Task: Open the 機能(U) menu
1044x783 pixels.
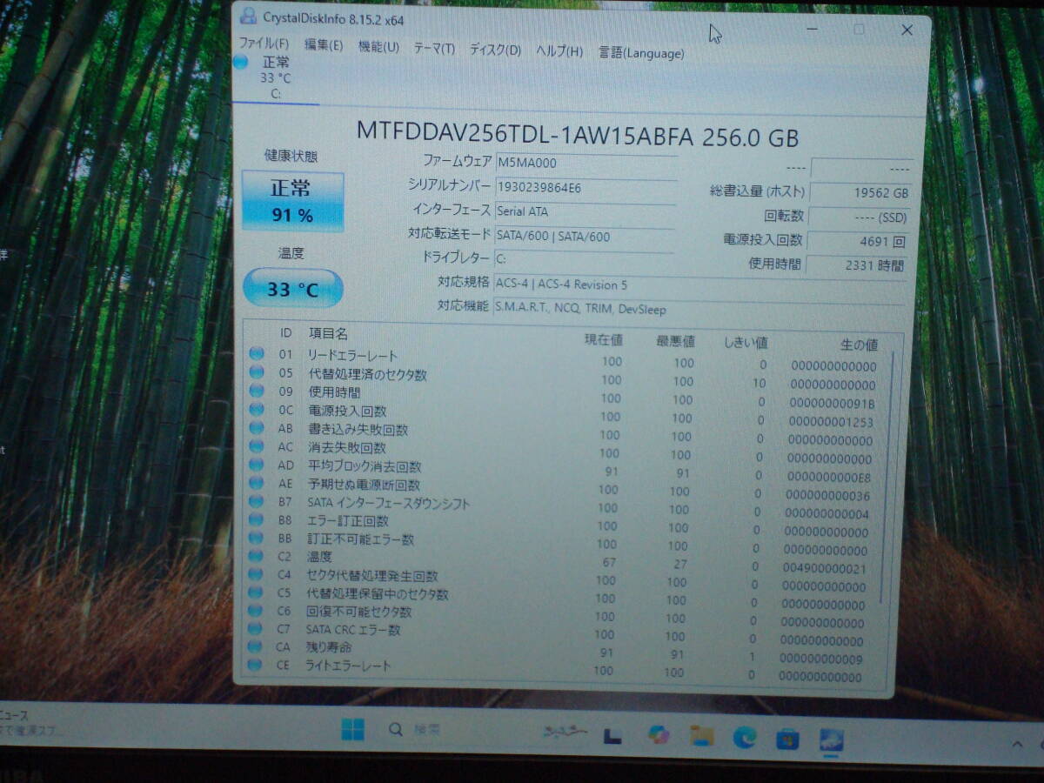Action: [x=378, y=47]
